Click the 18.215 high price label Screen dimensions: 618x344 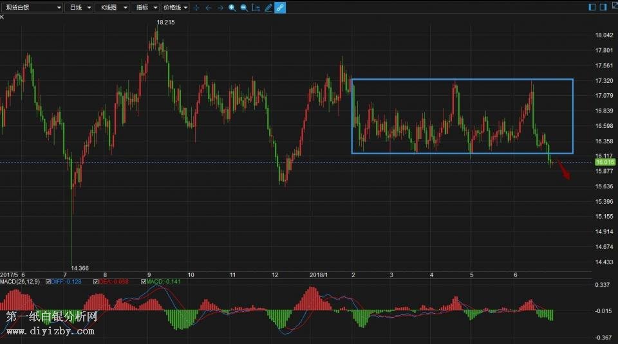pyautogui.click(x=165, y=23)
